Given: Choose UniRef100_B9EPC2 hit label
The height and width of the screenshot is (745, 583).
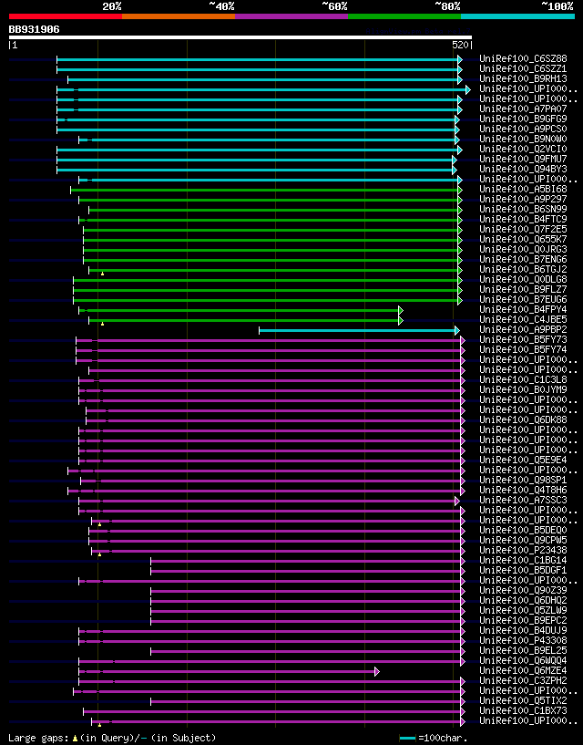Looking at the screenshot, I should [523, 620].
